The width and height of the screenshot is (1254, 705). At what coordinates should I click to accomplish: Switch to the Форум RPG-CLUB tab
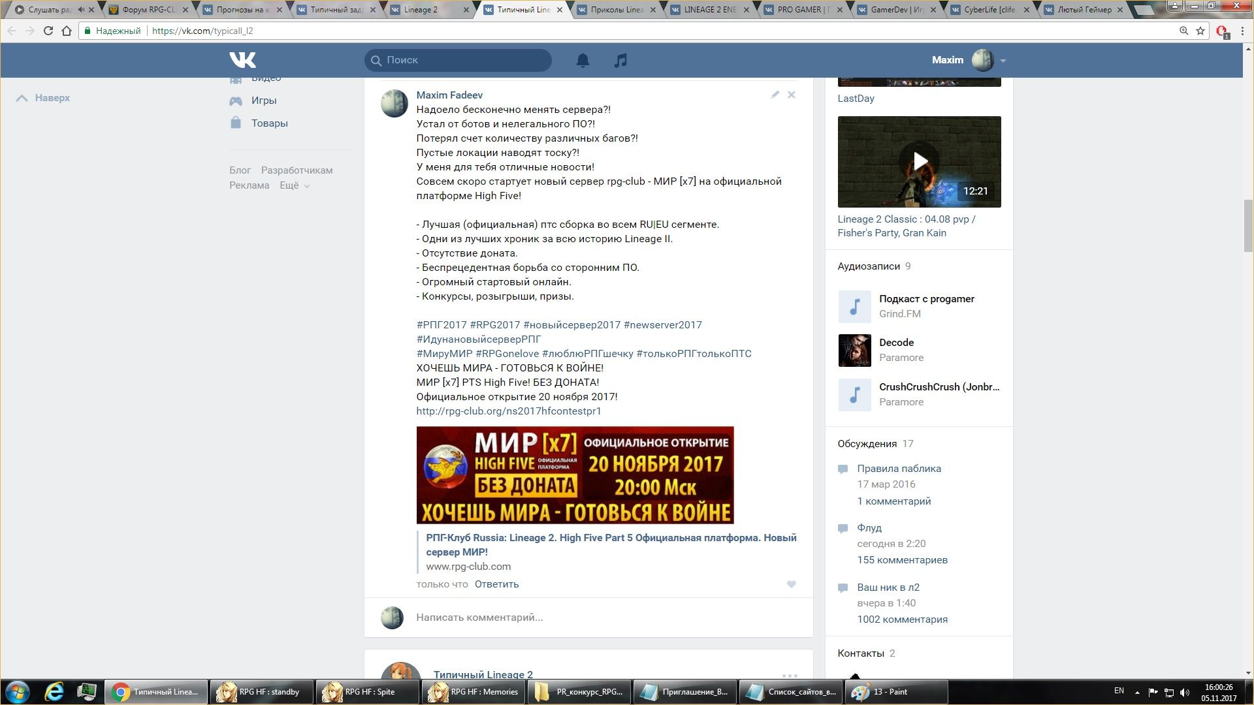coord(148,10)
